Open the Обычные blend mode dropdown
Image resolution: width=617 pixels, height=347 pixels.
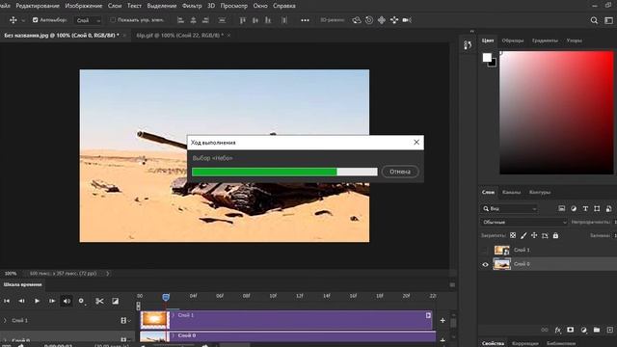523,222
